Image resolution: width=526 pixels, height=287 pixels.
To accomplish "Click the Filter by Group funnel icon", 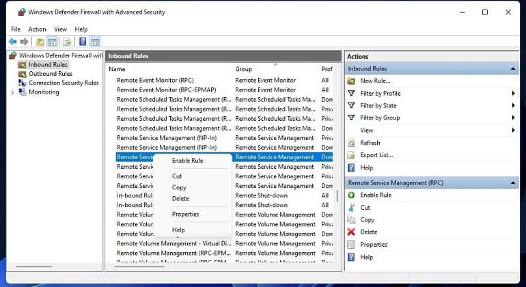I will pyautogui.click(x=351, y=118).
